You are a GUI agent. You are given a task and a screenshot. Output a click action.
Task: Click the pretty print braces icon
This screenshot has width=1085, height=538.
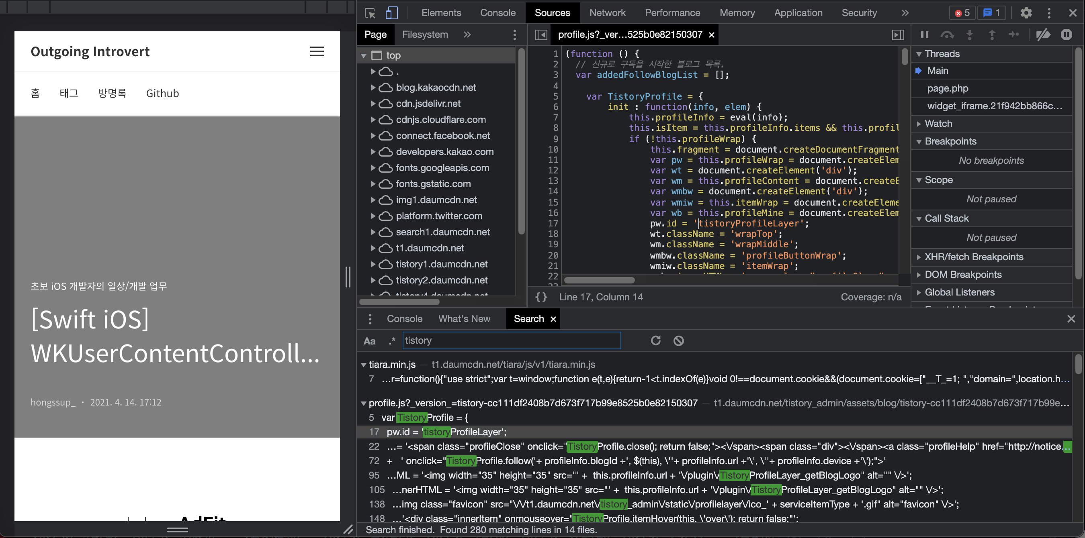pyautogui.click(x=541, y=297)
